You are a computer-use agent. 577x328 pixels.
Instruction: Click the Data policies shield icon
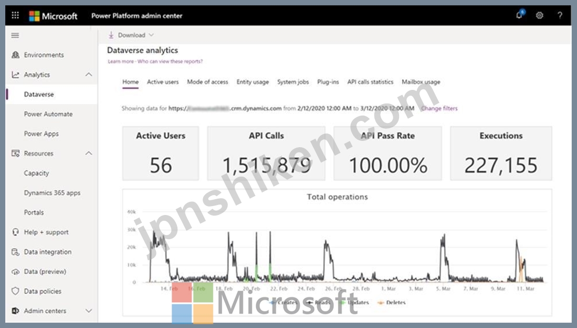(15, 291)
